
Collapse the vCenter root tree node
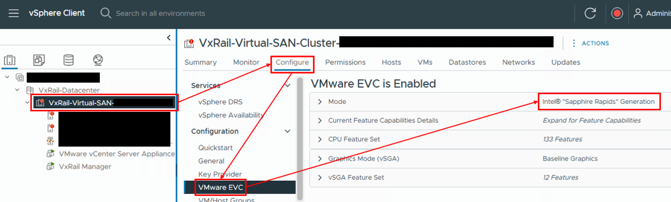tap(7, 77)
